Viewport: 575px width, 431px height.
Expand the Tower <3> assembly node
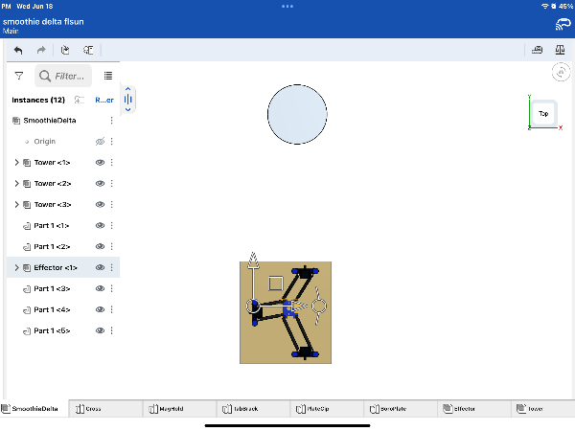click(x=16, y=205)
